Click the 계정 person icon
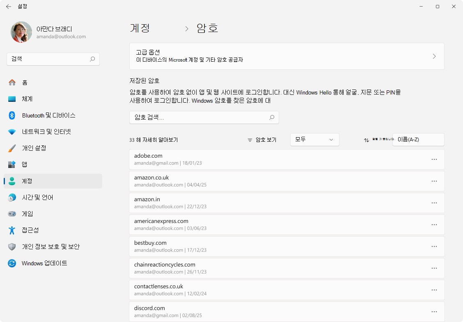The image size is (463, 322). tap(12, 181)
